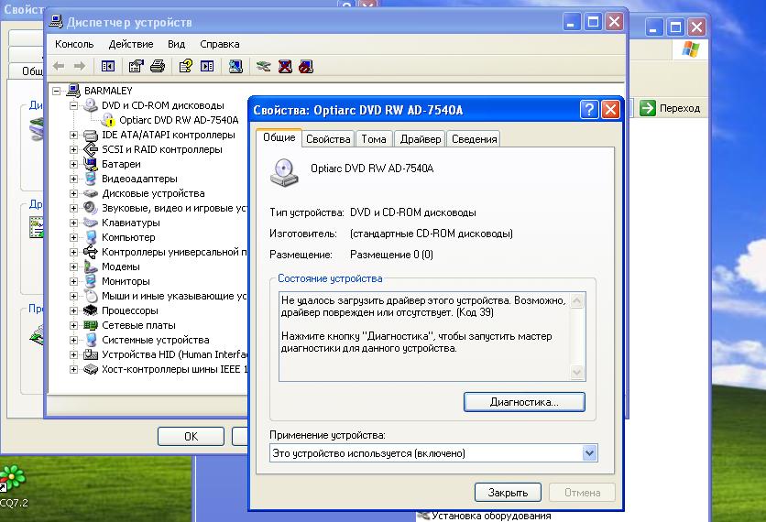Select the BARMALEY computer node

pyautogui.click(x=108, y=91)
